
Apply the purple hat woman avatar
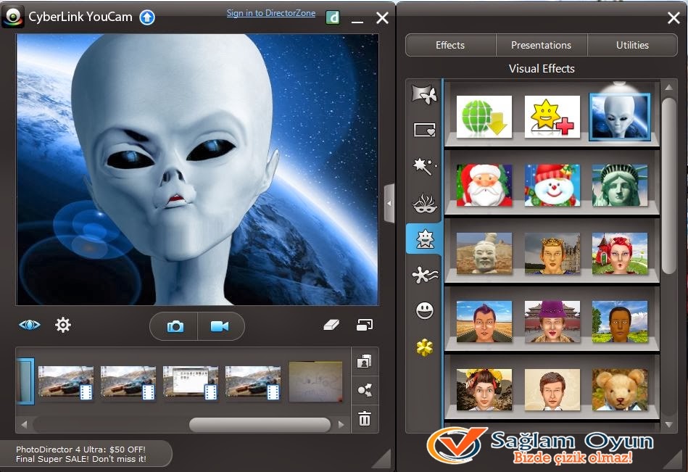[x=552, y=321]
